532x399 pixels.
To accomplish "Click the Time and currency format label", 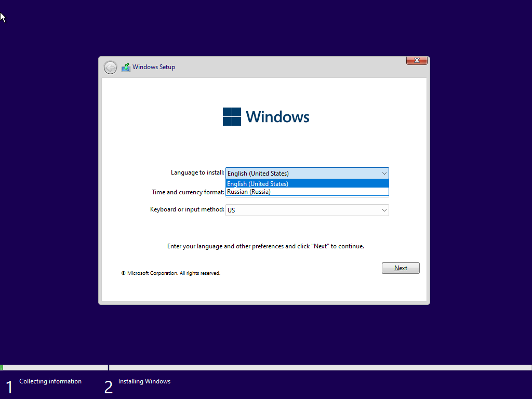I will [188, 192].
